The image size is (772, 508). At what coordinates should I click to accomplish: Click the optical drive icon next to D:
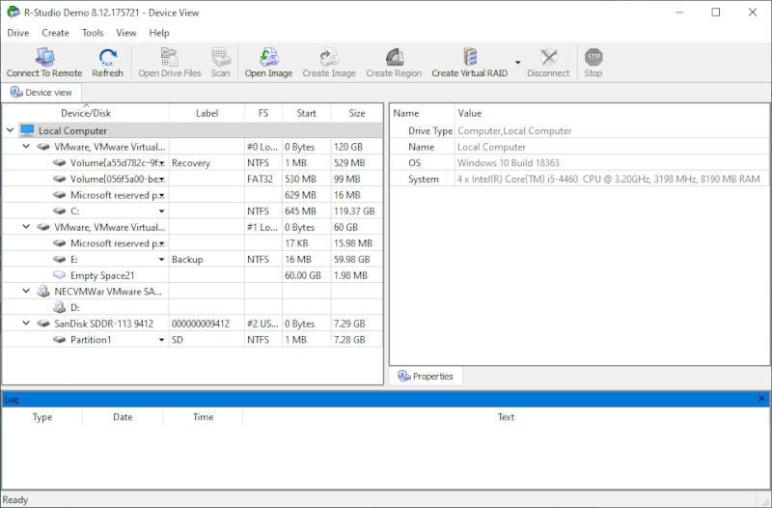pos(59,307)
